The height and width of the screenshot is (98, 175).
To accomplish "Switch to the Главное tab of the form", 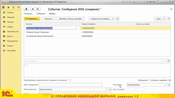I will (28, 14).
